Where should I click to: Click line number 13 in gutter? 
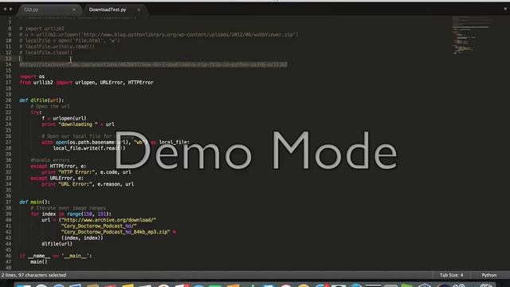pos(8,58)
